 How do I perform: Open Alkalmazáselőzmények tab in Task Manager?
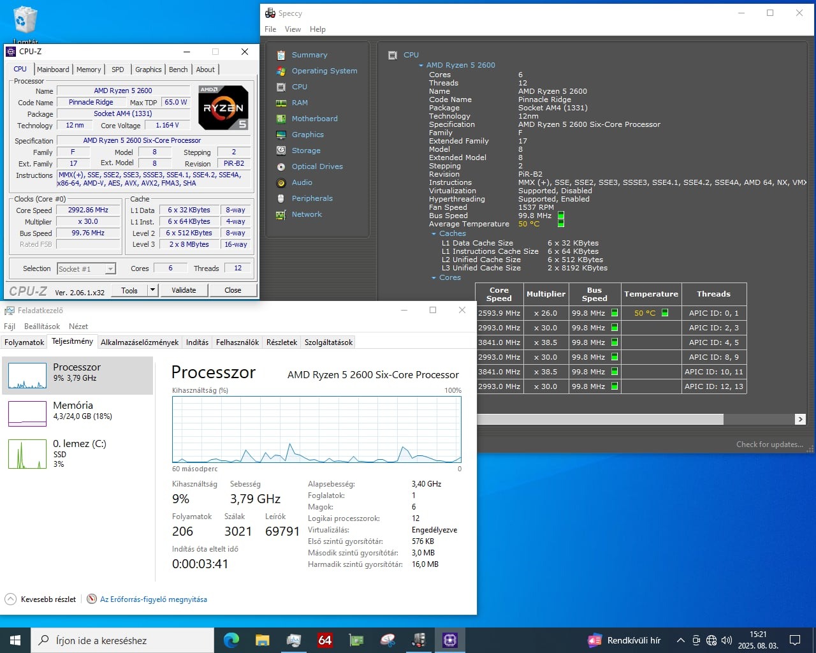coord(140,342)
